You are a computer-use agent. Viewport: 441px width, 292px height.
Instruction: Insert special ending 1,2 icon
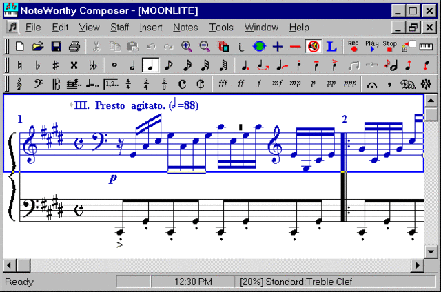111,84
